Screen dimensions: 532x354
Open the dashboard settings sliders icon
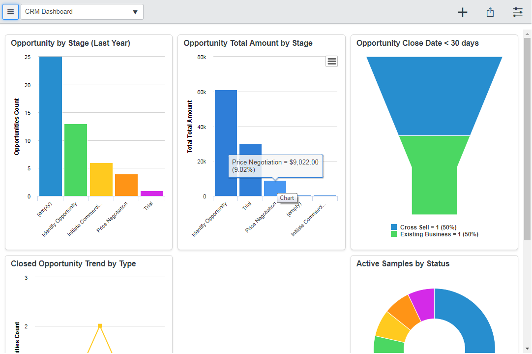pyautogui.click(x=517, y=12)
